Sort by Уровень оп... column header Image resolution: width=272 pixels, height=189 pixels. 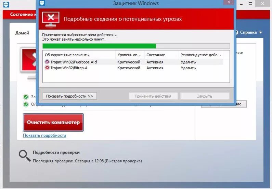(x=130, y=55)
